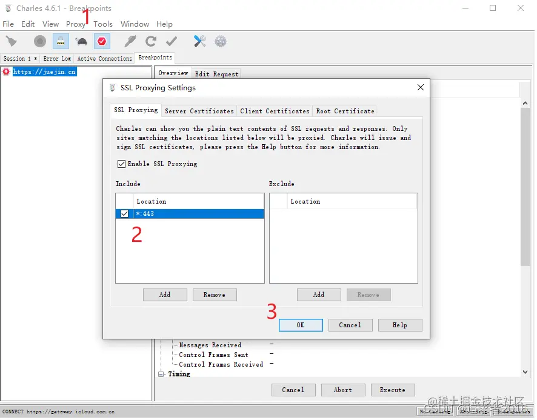537x420 pixels.
Task: Click the Validate checkmark icon
Action: point(172,41)
